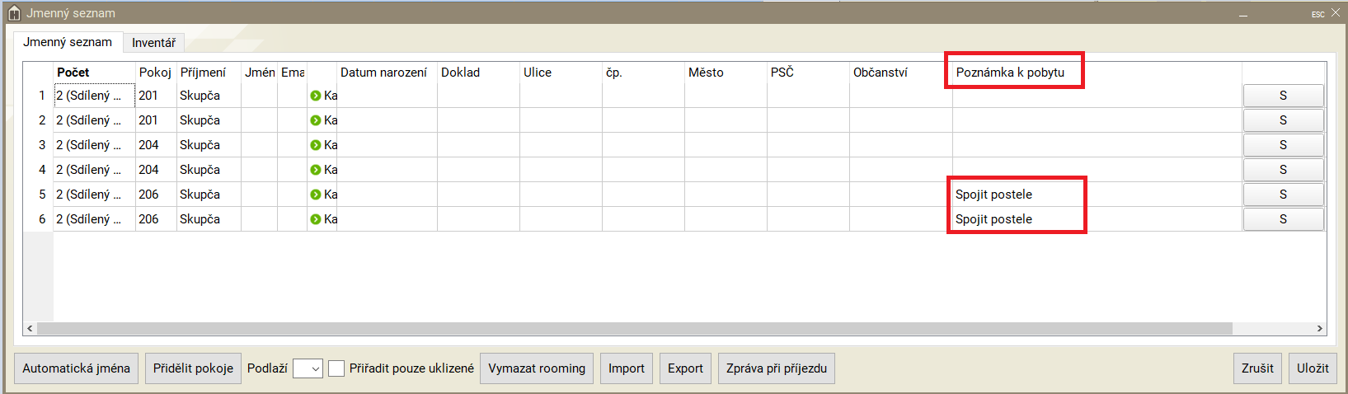Screen dimensions: 1348x394
Task: Click the green arrow icon in row 6
Action: (316, 219)
